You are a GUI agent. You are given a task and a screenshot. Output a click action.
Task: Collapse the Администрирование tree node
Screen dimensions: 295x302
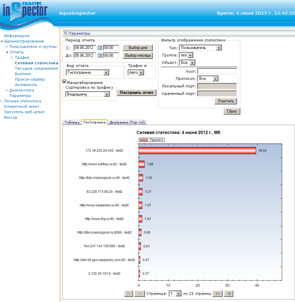coord(2,41)
